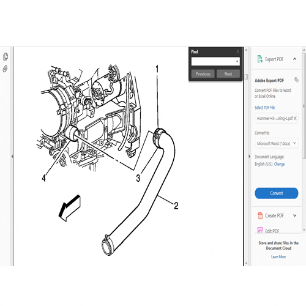Expand the Create PDF section chevron
This screenshot has height=306, width=306.
click(x=294, y=215)
